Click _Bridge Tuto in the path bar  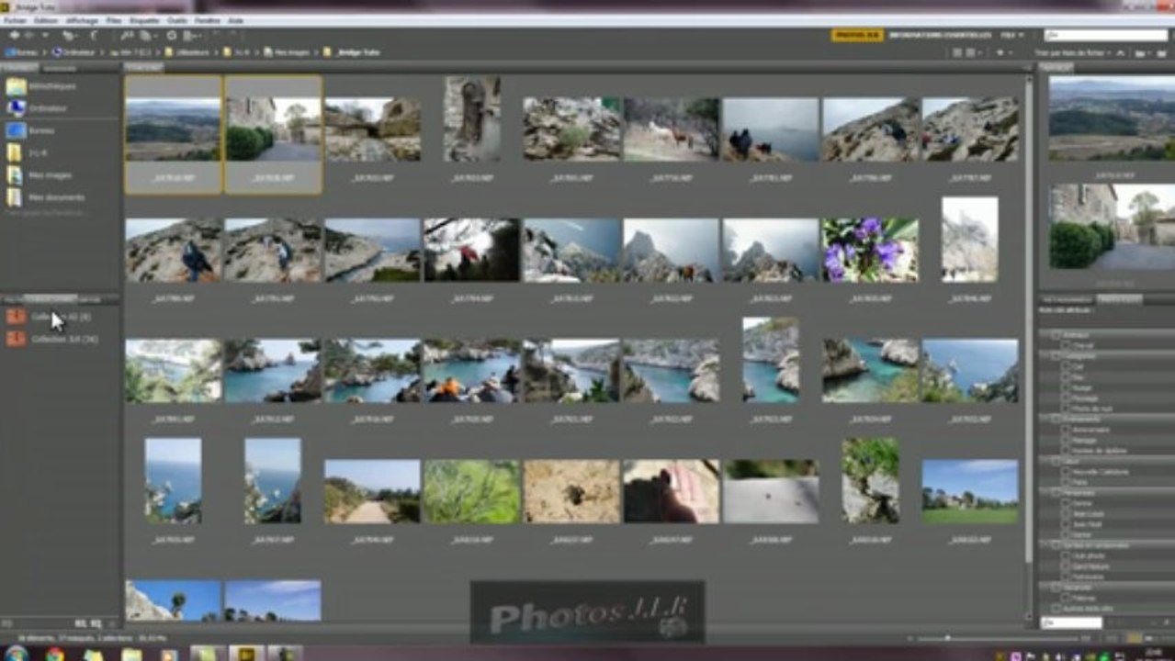pyautogui.click(x=352, y=52)
